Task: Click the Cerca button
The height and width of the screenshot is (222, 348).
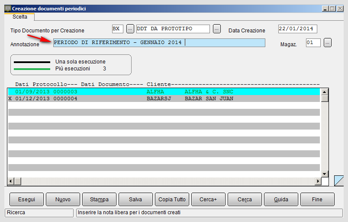Action: [245, 200]
